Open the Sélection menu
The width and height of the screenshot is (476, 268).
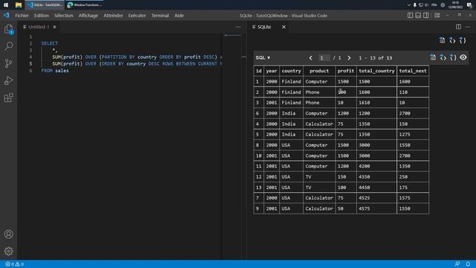63,16
